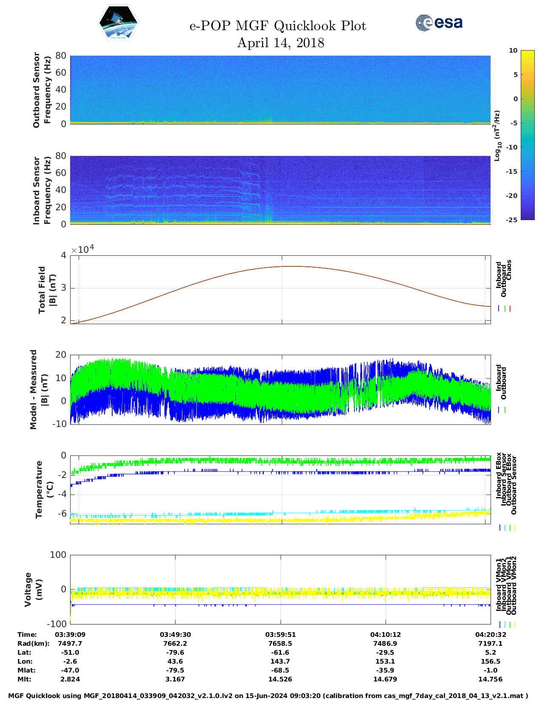This screenshot has height=701, width=542.
Task: Click the e-POP MGF Quicklook Plot title
Action: [278, 26]
